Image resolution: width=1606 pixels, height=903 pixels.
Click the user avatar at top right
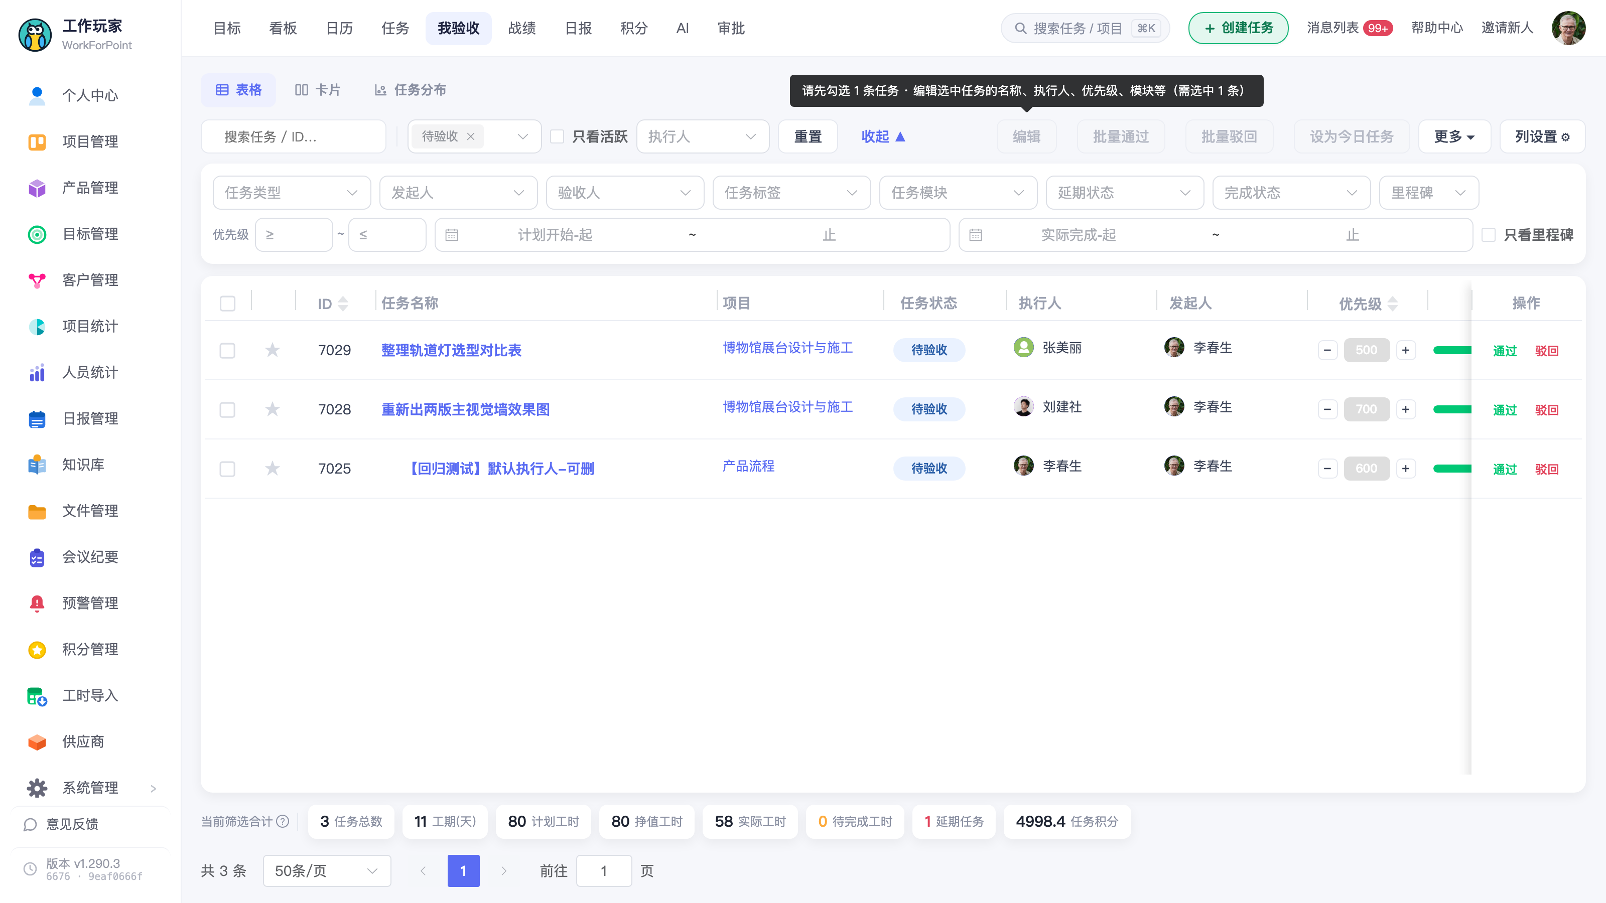tap(1568, 28)
